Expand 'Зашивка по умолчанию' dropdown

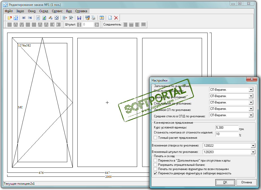(251, 96)
